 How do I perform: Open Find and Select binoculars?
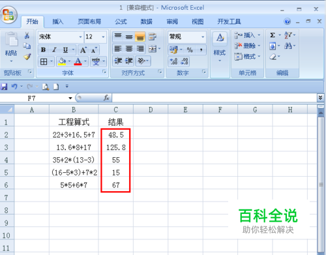tap(288, 46)
